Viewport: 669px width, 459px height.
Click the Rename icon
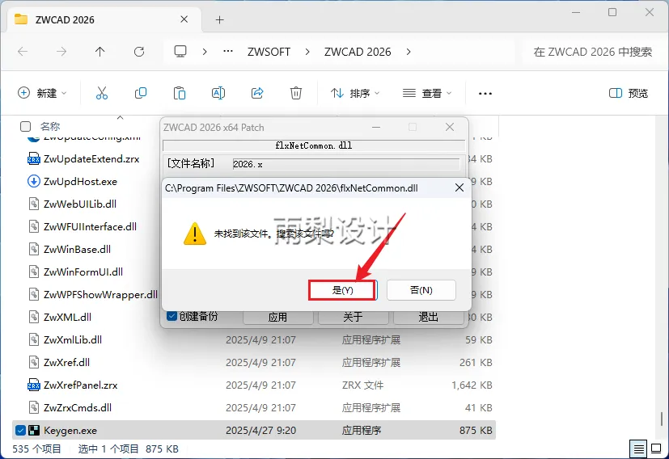[x=218, y=93]
